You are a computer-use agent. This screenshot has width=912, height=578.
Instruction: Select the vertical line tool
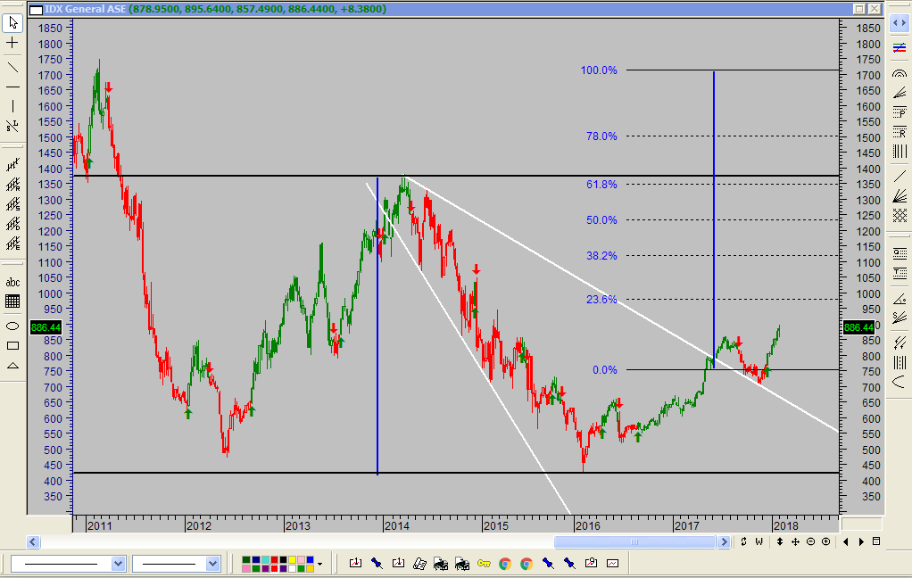point(12,106)
